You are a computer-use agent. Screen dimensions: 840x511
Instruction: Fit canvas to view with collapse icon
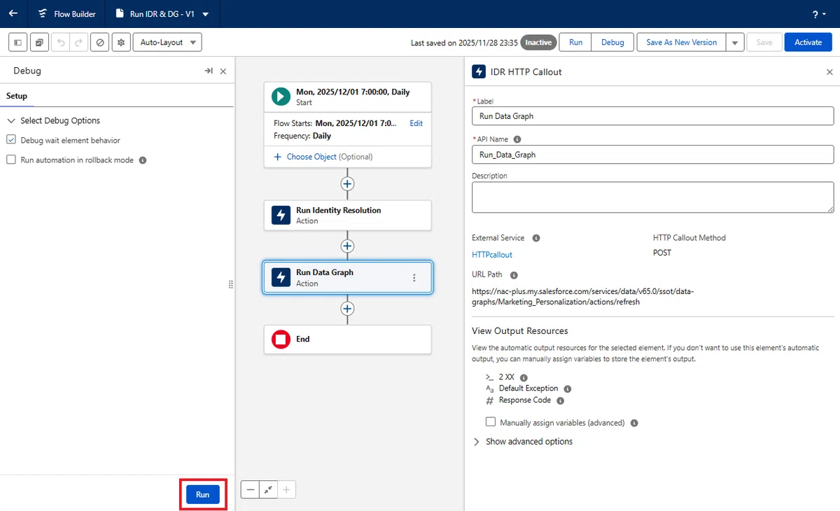(268, 490)
